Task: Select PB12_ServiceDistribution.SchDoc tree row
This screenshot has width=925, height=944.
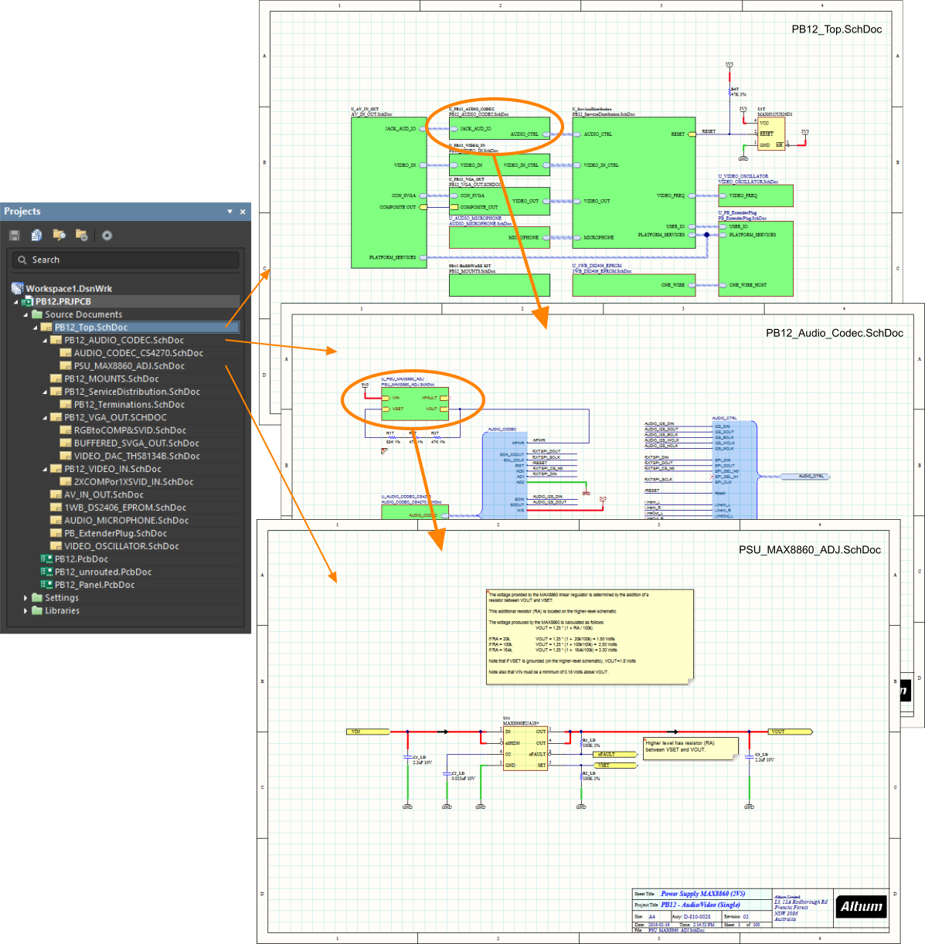Action: point(132,392)
